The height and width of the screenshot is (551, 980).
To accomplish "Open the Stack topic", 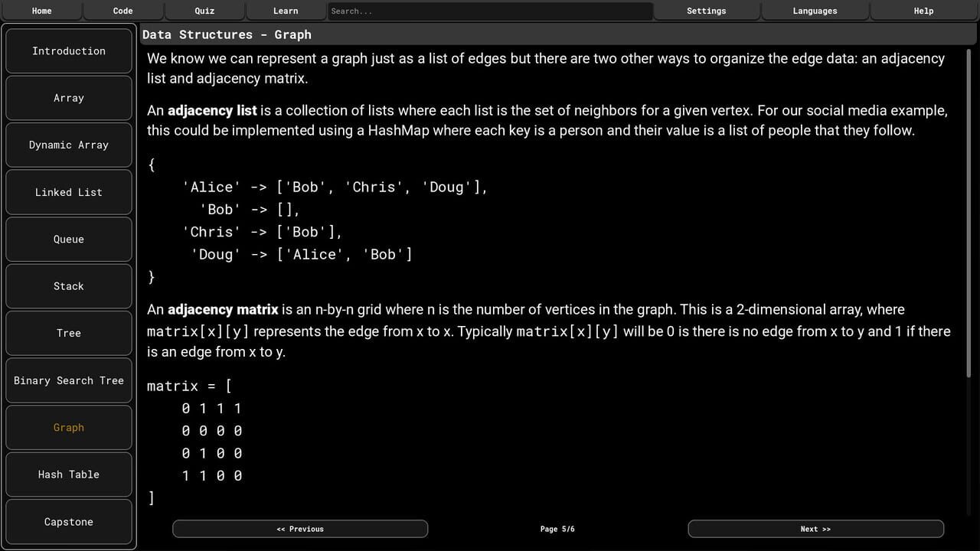I will coord(68,285).
